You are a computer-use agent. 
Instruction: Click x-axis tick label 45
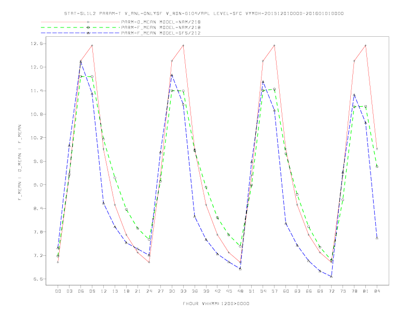(229, 291)
